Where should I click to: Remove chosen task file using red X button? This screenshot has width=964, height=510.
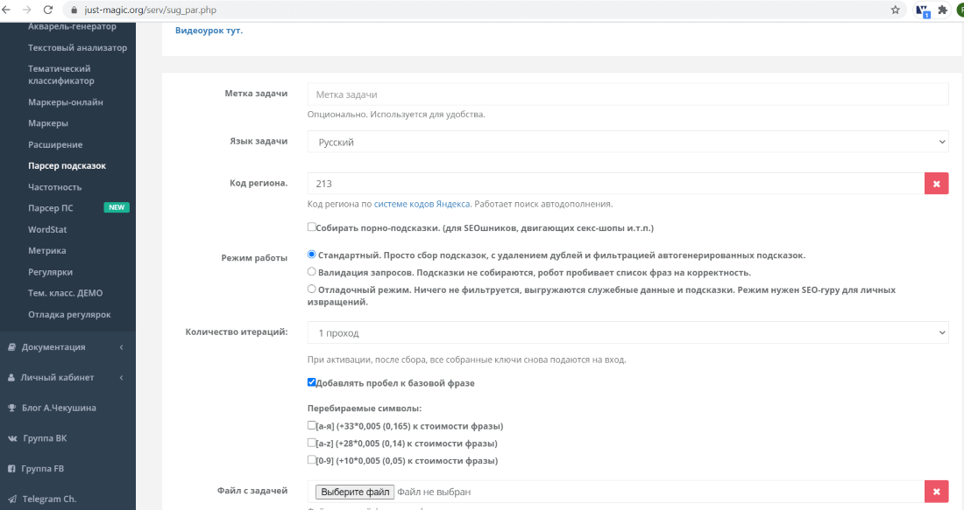pos(936,492)
